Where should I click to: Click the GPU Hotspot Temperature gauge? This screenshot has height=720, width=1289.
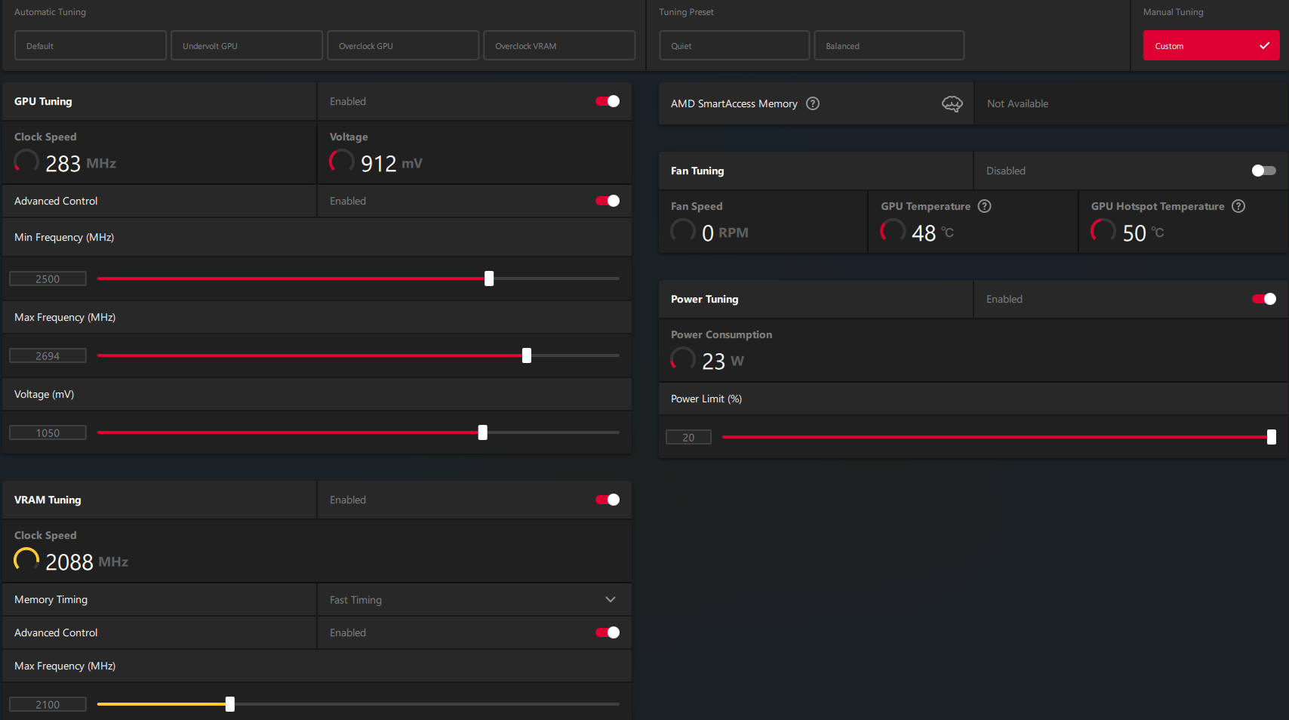1103,231
